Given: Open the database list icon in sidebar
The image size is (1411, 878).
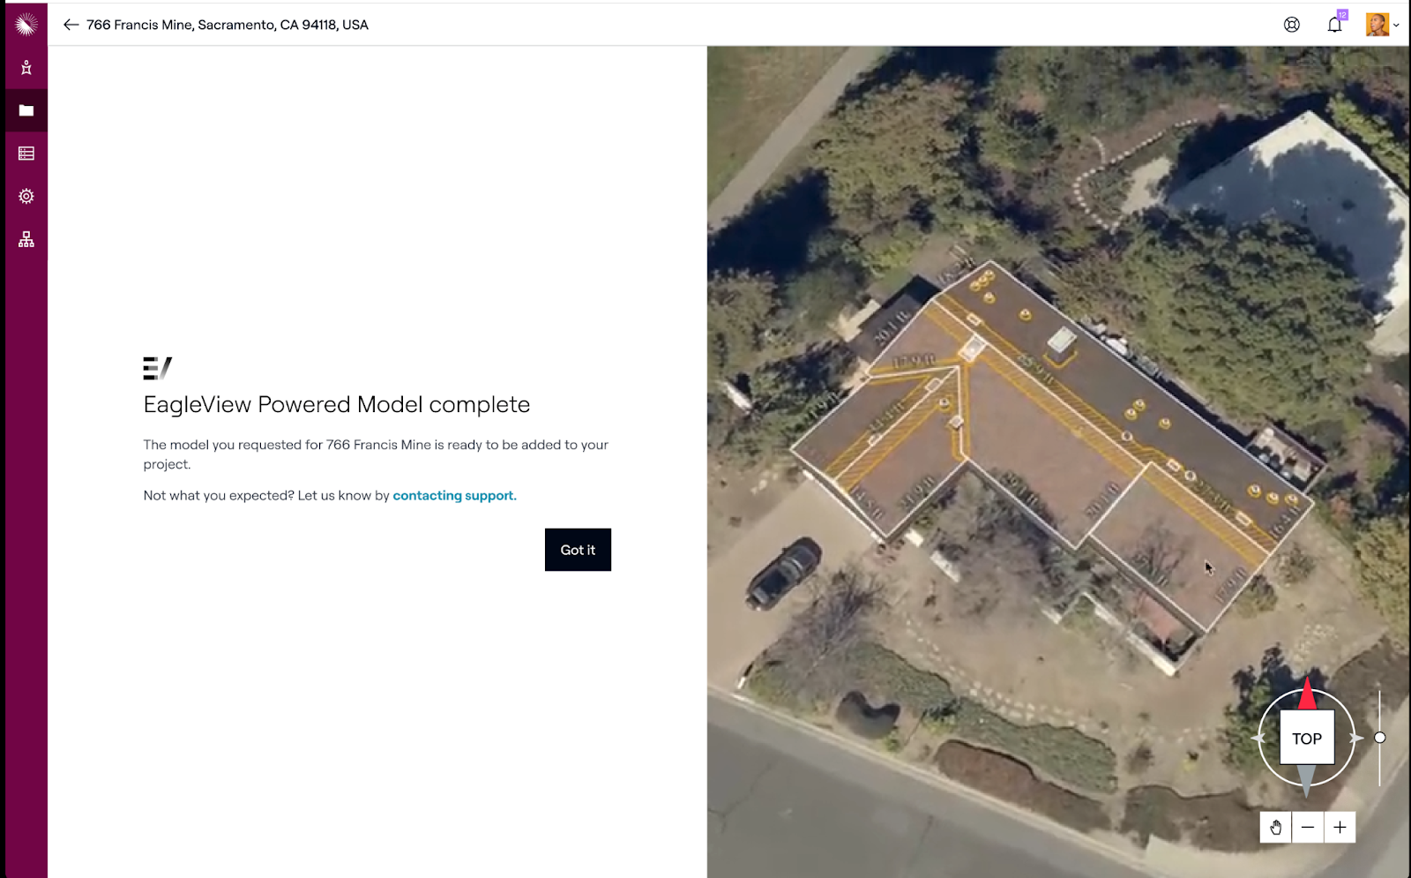Looking at the screenshot, I should [26, 154].
